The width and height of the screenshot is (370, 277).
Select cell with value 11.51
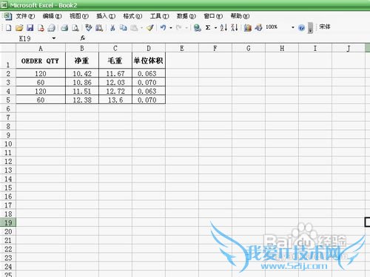(x=82, y=91)
